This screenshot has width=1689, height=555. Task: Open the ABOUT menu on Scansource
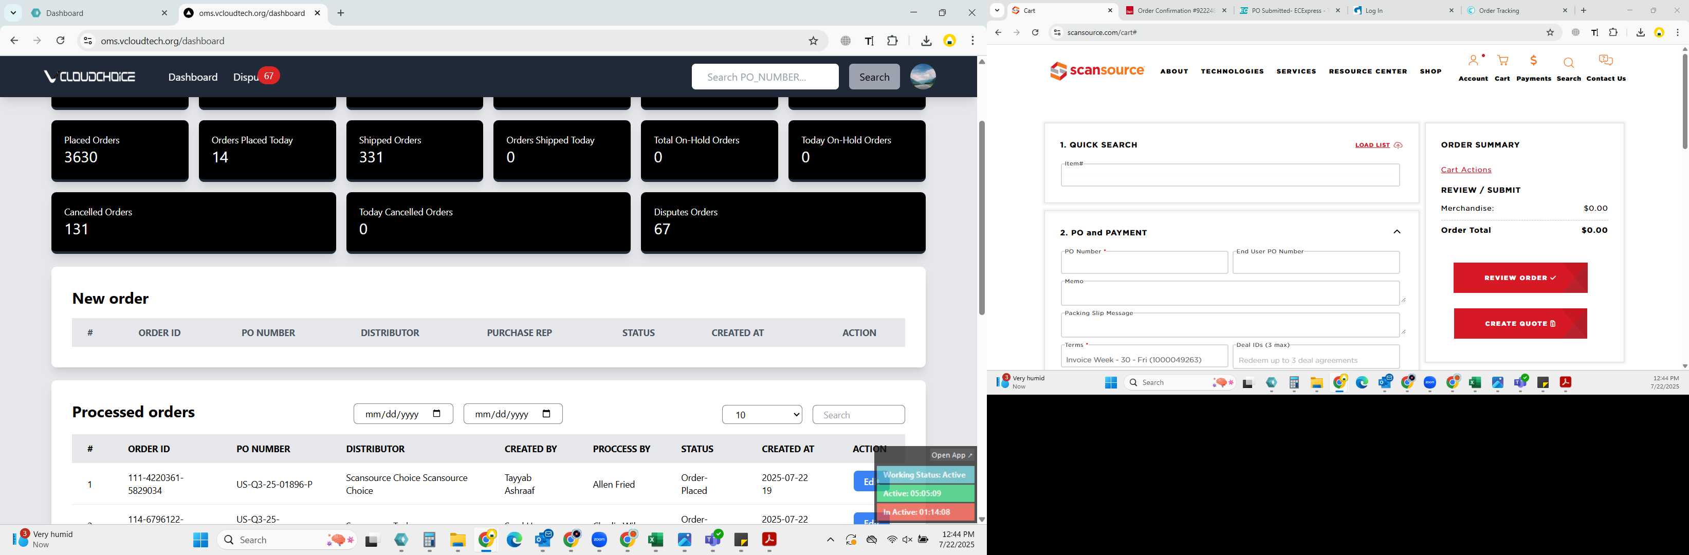(x=1173, y=71)
